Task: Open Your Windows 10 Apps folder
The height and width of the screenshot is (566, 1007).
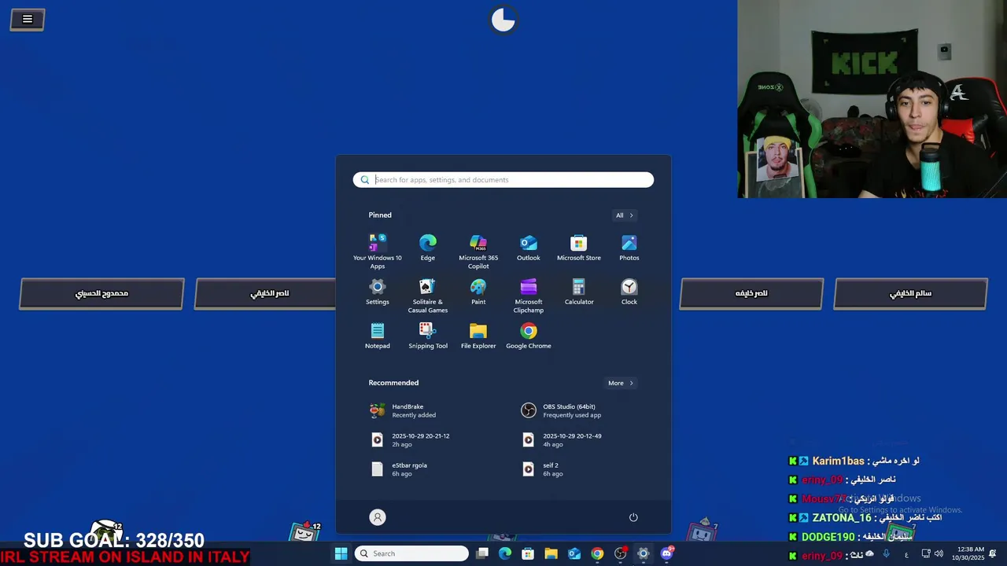Action: click(x=377, y=252)
